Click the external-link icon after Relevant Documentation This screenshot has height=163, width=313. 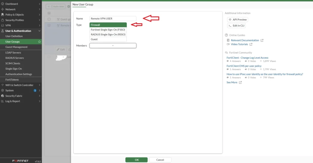coord(262,40)
